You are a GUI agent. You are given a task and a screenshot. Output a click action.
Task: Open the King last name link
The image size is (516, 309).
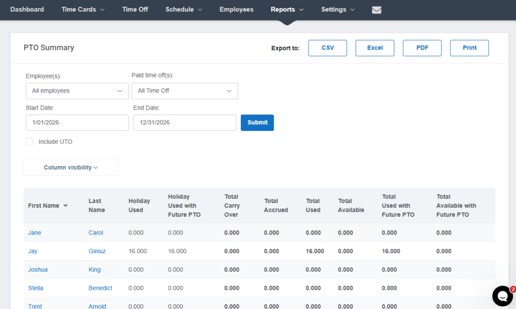click(94, 270)
